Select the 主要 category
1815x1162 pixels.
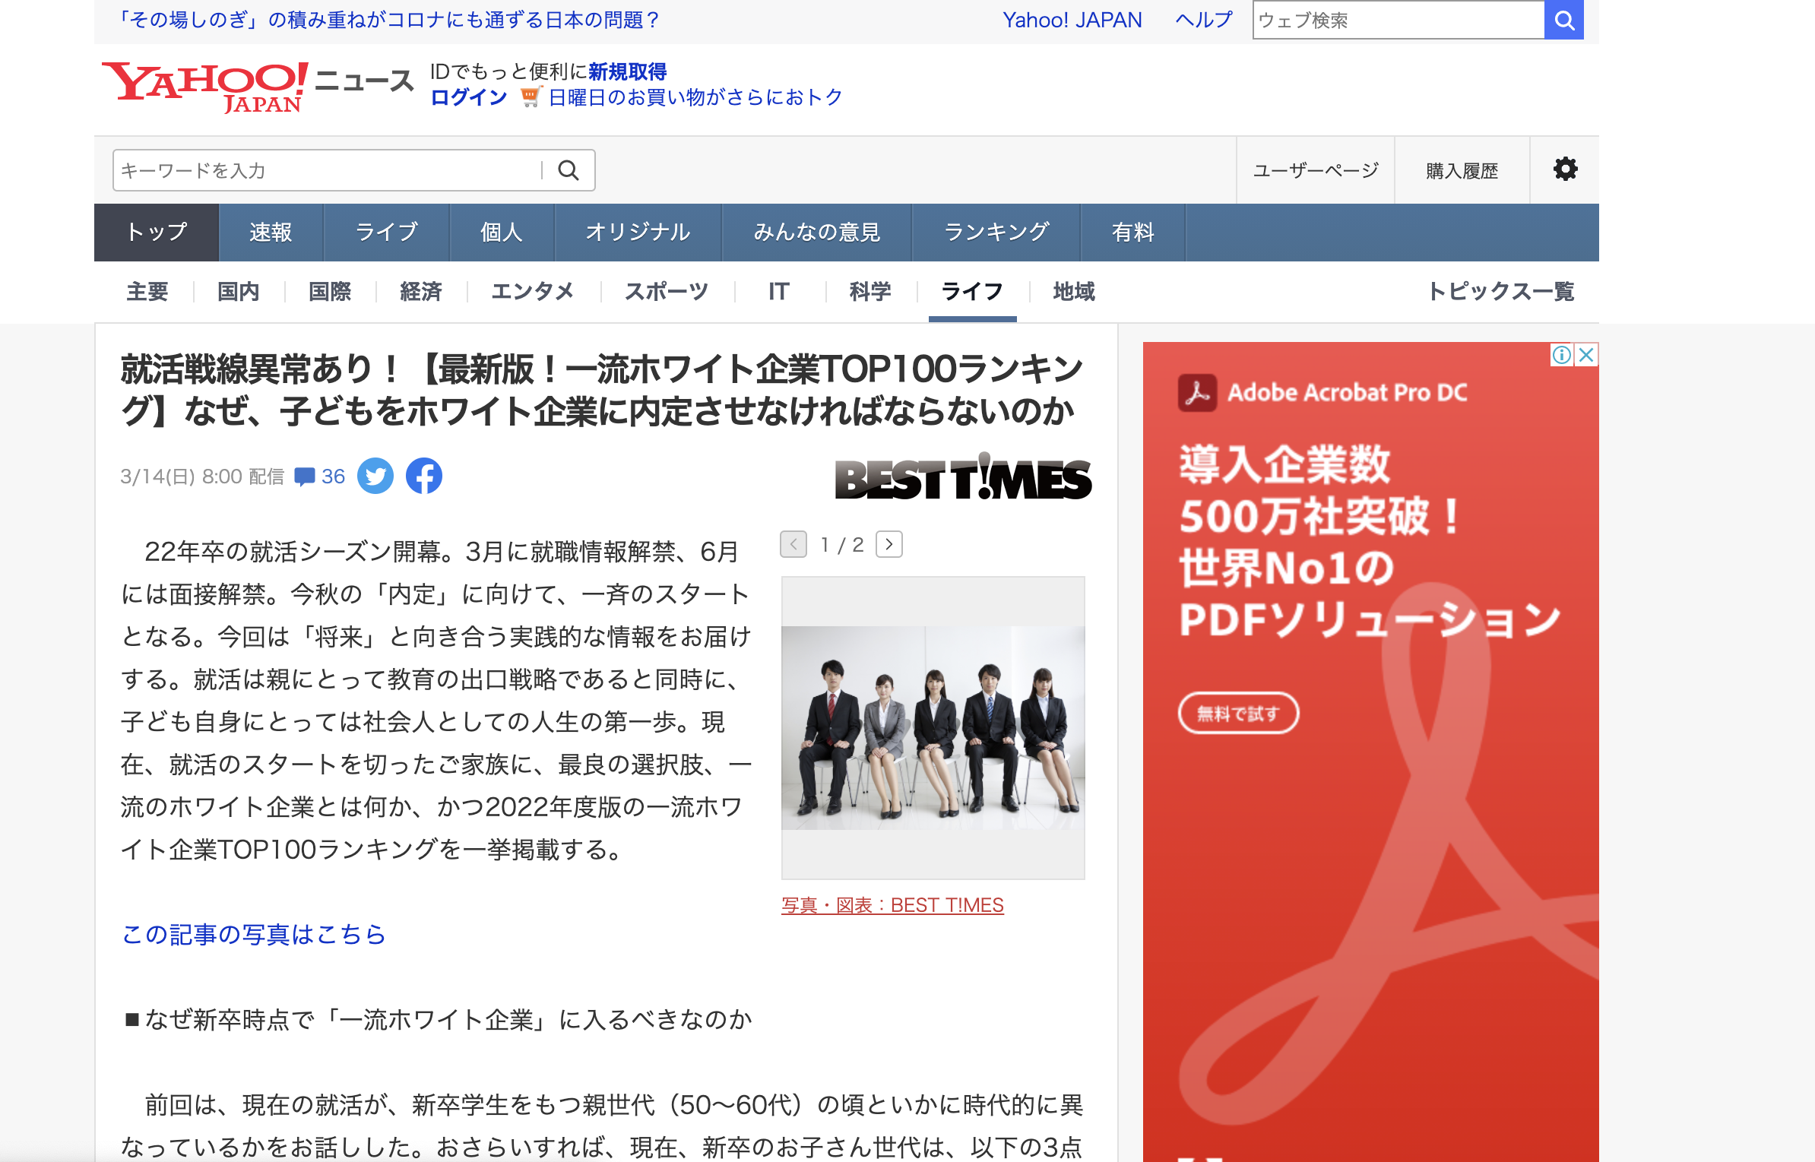(x=147, y=291)
